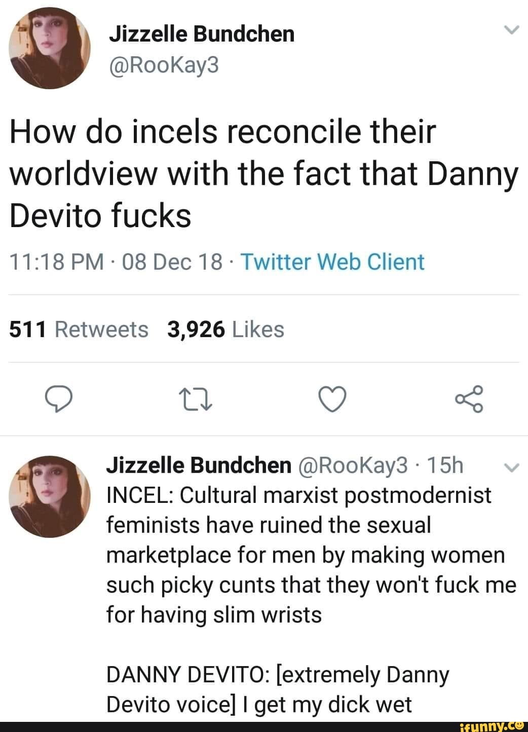The image size is (528, 732).
Task: View the 511 Retweets list
Action: (x=79, y=330)
